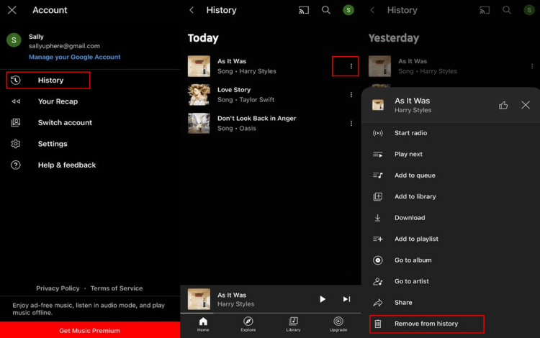Open mini player As It Was artwork

[199, 299]
